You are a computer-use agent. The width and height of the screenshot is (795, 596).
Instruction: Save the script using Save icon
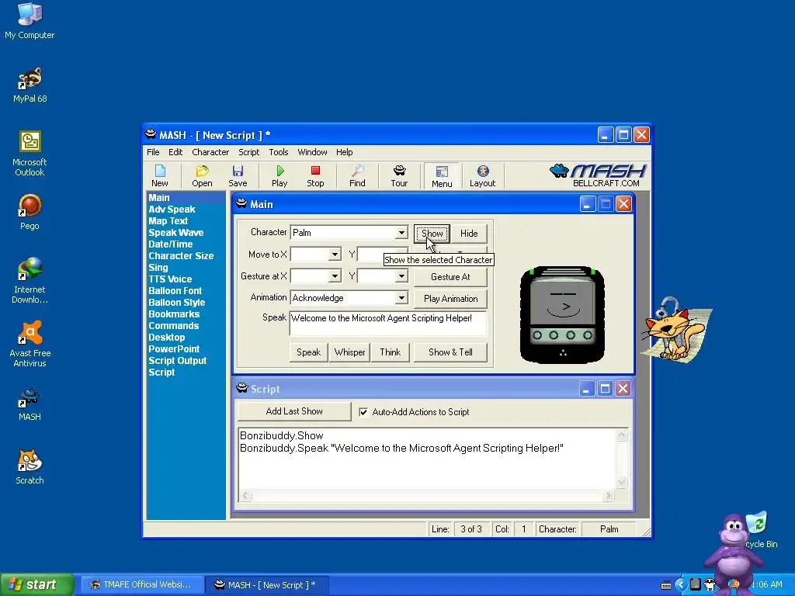click(238, 176)
